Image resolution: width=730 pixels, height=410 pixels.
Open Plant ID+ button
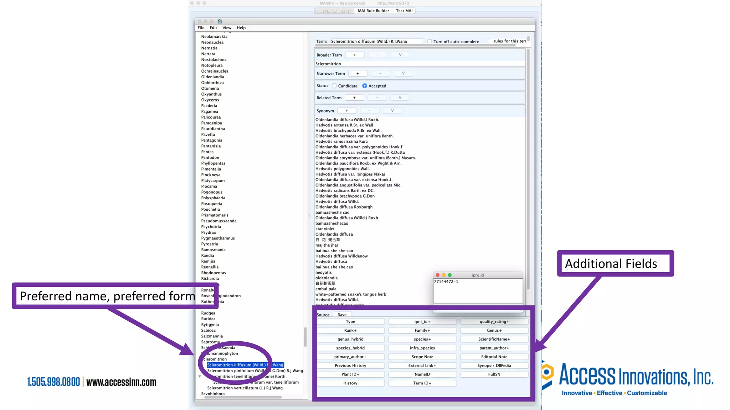(x=350, y=374)
